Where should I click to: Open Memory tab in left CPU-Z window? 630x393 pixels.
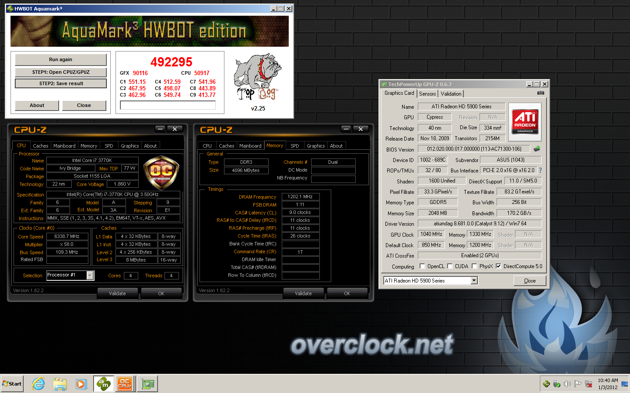(89, 146)
